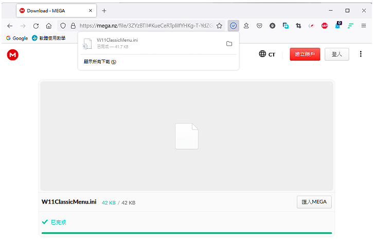Open the MEGA three-dot options menu
Viewport: 373px width, 242px height.
coord(361,54)
